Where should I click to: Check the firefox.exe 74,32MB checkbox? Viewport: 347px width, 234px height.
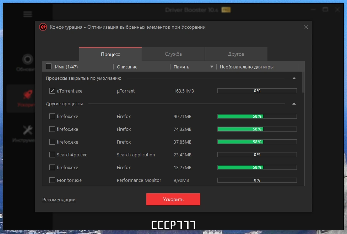(52, 129)
